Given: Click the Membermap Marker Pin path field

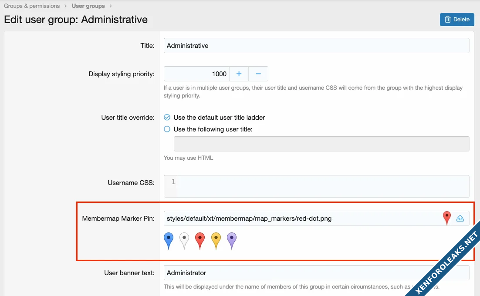Looking at the screenshot, I should (301, 219).
